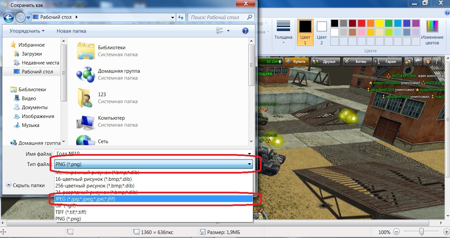Image resolution: width=450 pixels, height=238 pixels.
Task: Click the Тип файла combo box showing PNG
Action: point(153,164)
